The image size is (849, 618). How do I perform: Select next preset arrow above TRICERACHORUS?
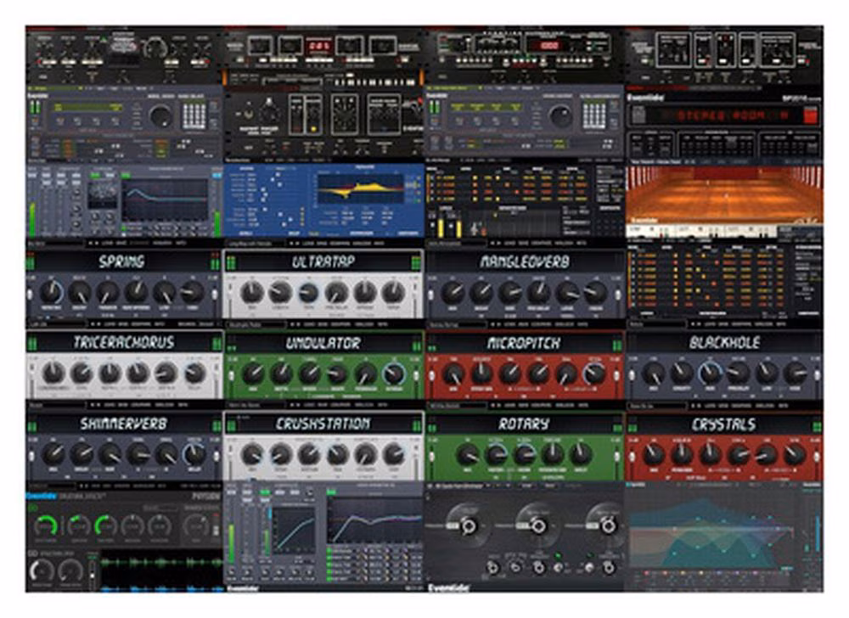(x=98, y=324)
